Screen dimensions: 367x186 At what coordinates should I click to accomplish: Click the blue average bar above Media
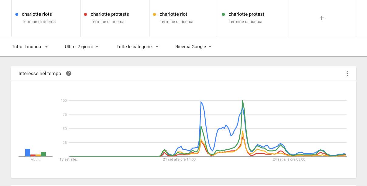(28, 153)
